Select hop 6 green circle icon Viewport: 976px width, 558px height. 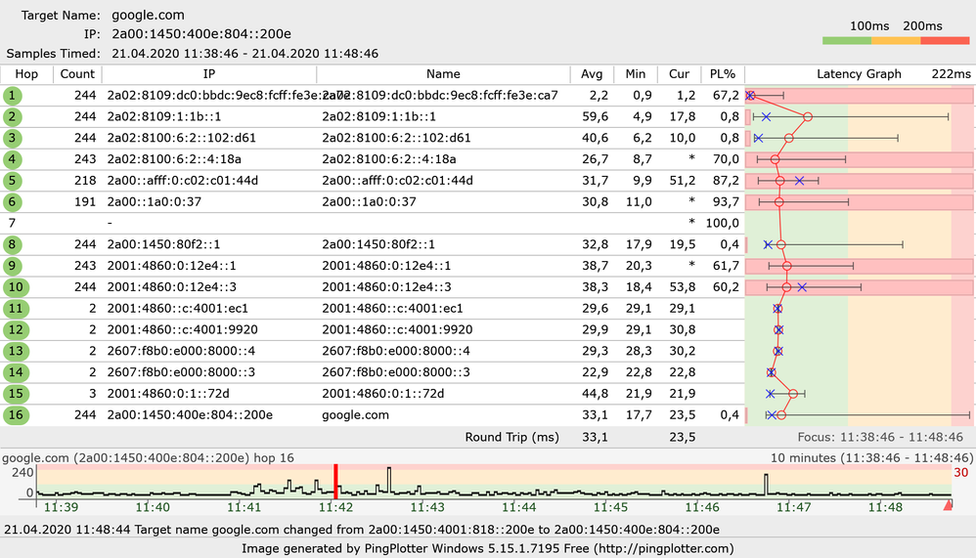click(x=12, y=202)
